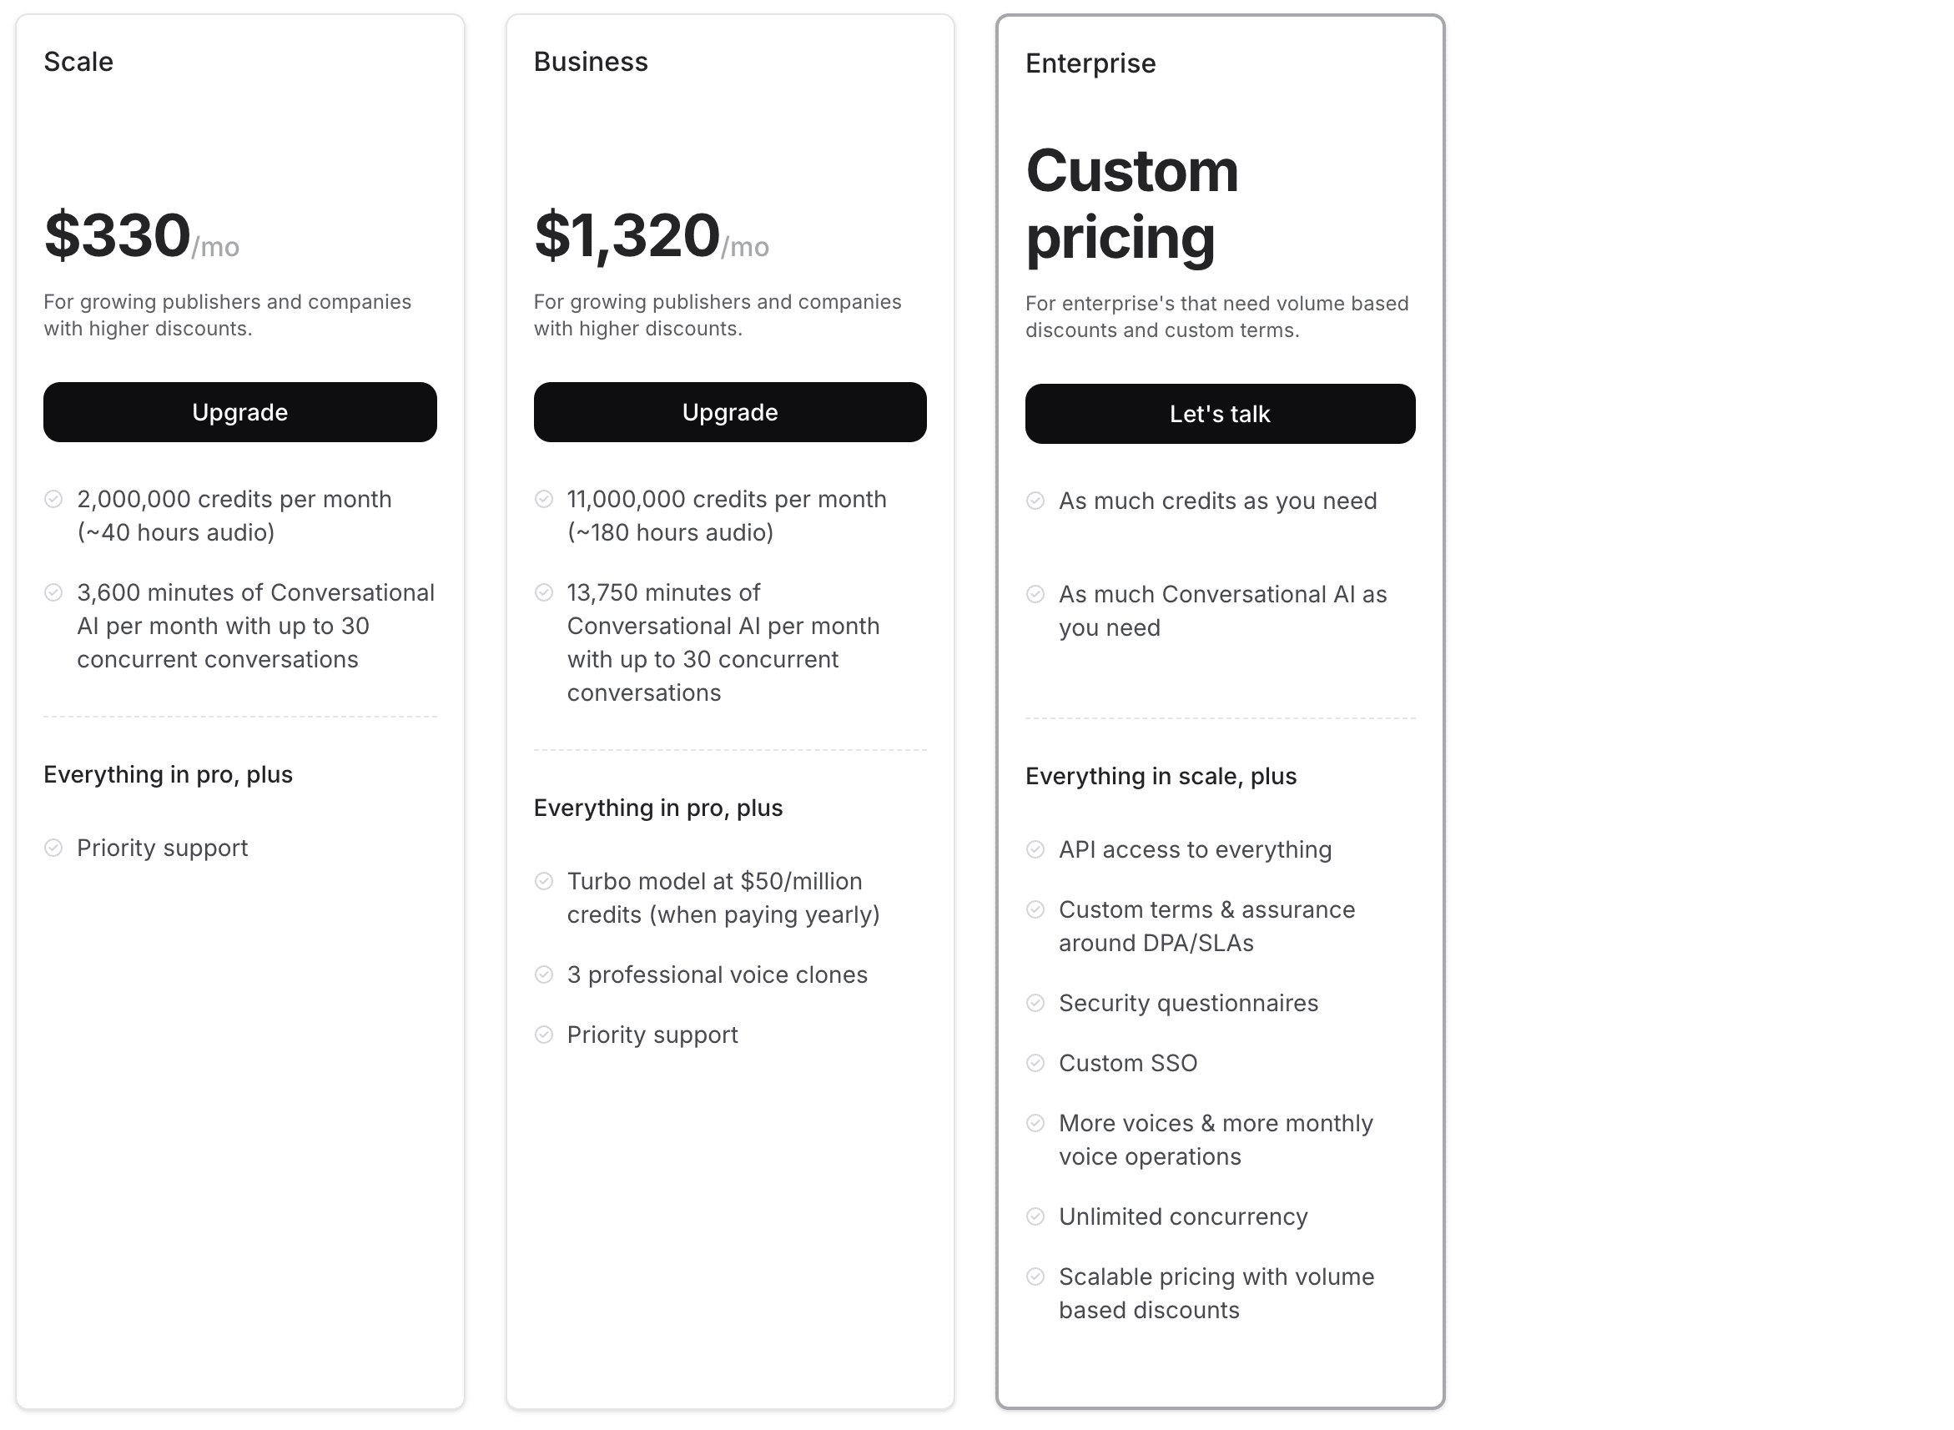Click checkmark icon next to 3 professional voice clones
The height and width of the screenshot is (1430, 1954).
[x=544, y=974]
